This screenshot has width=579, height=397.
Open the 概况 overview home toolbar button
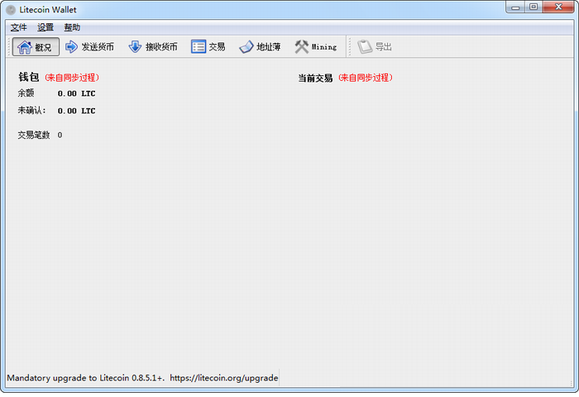36,47
